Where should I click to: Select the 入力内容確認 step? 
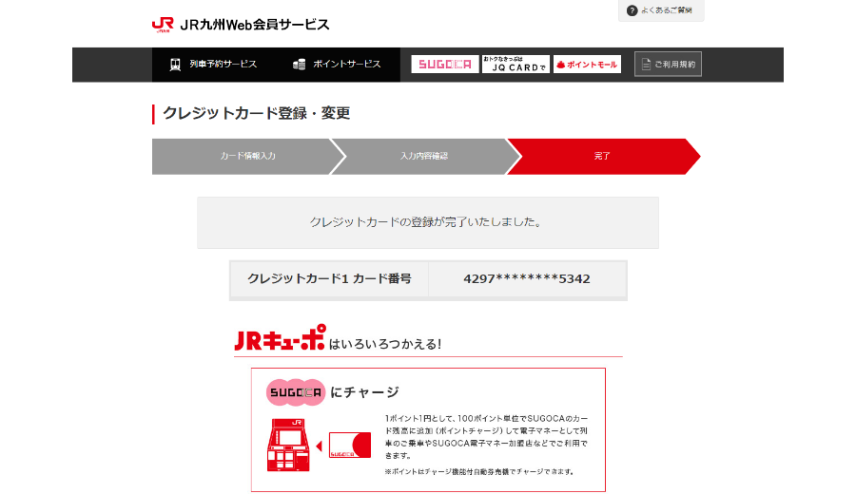pos(424,156)
